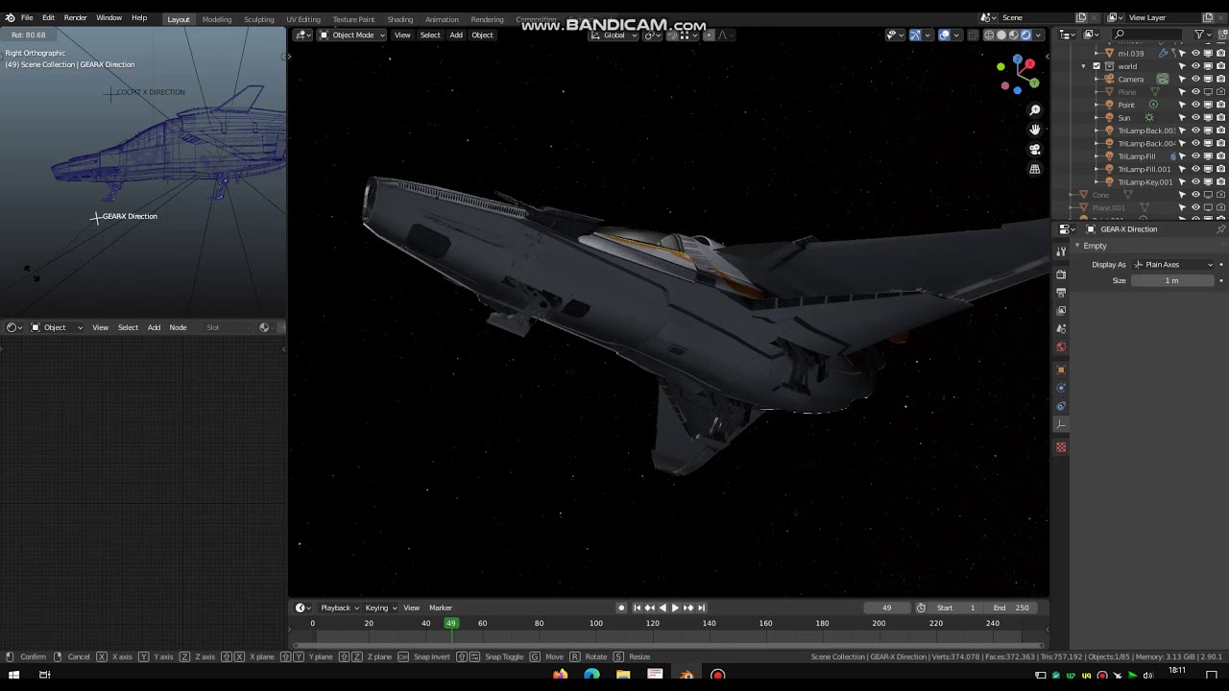The width and height of the screenshot is (1229, 691).
Task: Open the Render menu
Action: coord(75,18)
